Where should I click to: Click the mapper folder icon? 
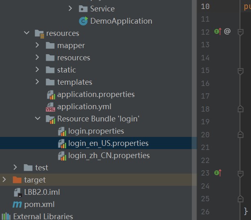[x=50, y=46]
